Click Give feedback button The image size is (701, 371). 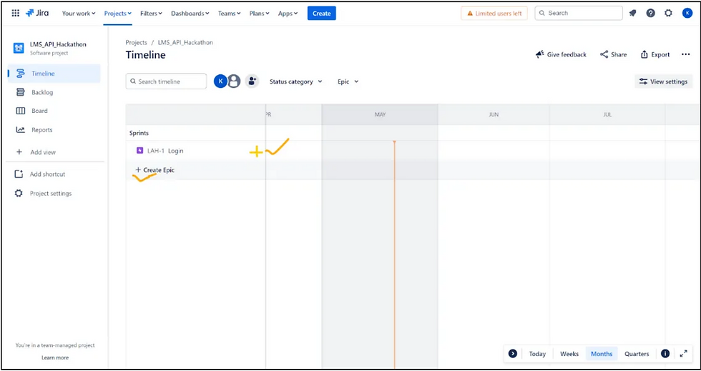(x=561, y=54)
